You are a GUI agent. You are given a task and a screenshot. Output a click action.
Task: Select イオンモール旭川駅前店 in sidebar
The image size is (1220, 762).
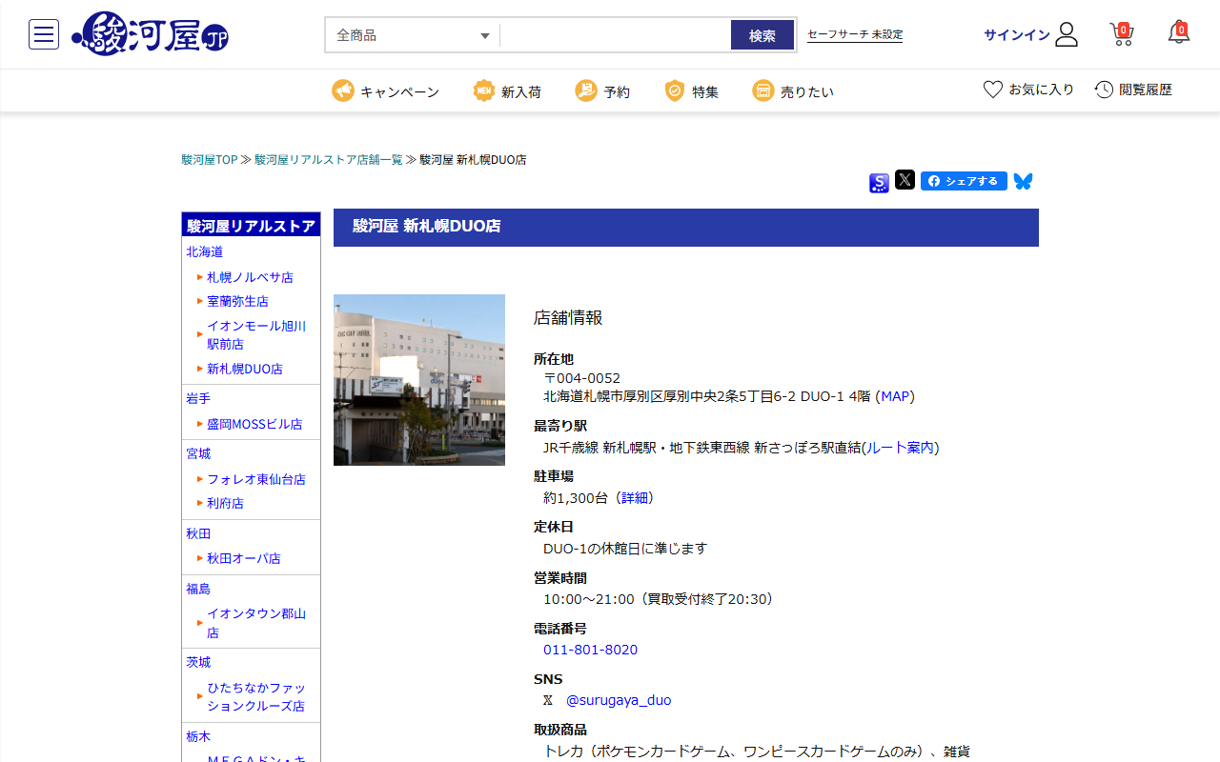coord(256,335)
